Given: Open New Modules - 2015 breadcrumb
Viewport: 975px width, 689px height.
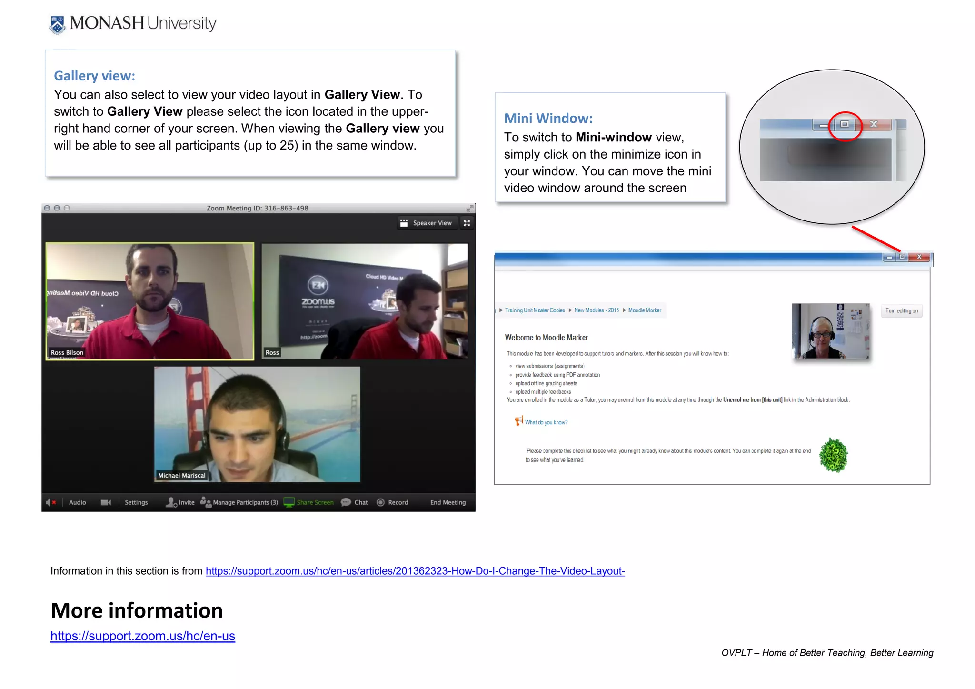Looking at the screenshot, I should pos(596,310).
